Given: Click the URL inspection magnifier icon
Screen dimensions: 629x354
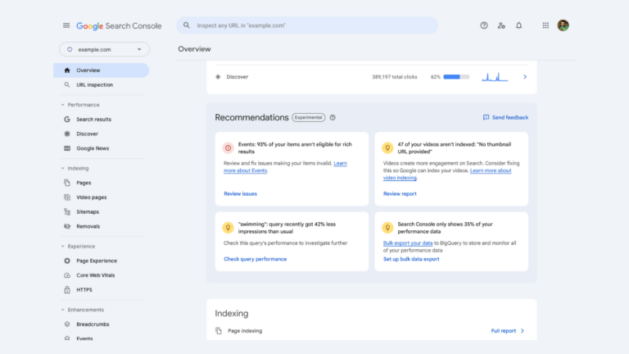Looking at the screenshot, I should click(x=67, y=84).
